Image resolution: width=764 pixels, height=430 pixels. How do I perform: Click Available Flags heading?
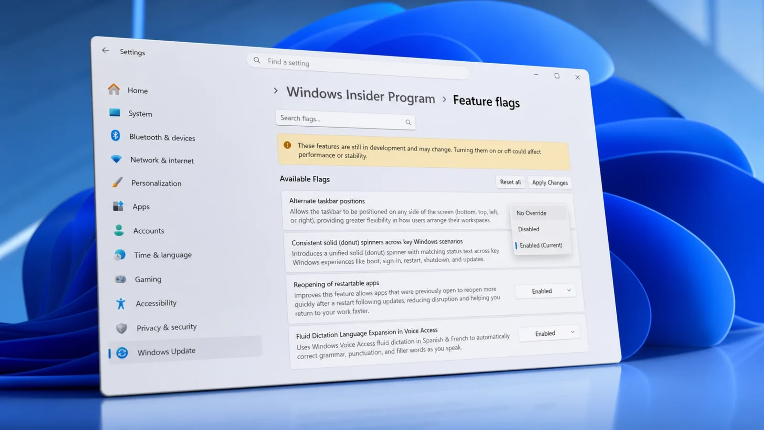[305, 179]
